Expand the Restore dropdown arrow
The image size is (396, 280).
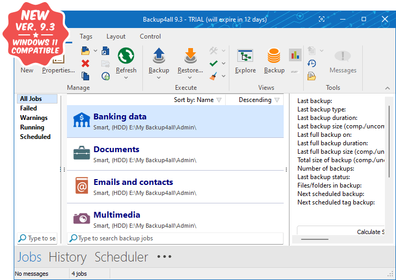[x=190, y=78]
